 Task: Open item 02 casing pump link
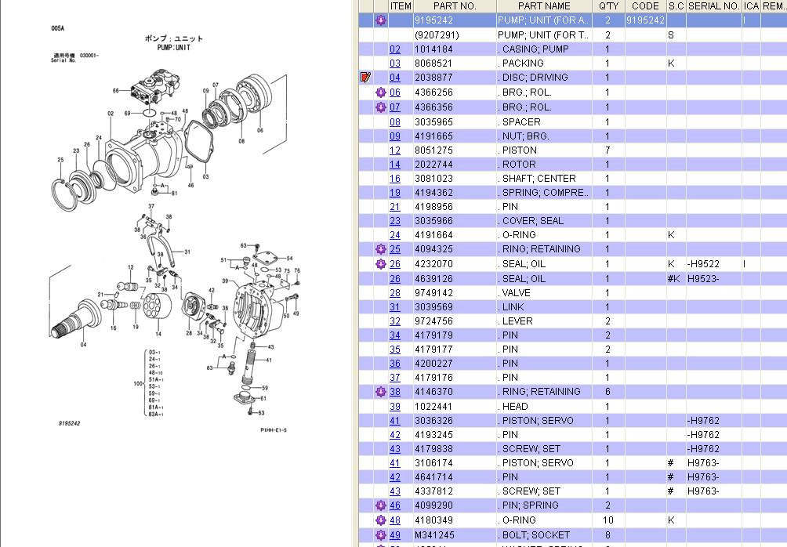(395, 49)
